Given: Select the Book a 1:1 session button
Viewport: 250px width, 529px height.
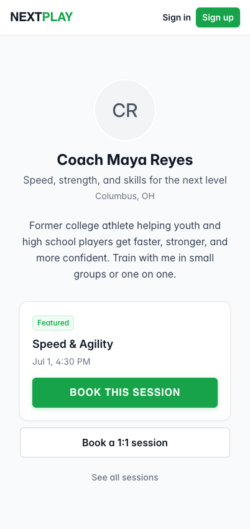Looking at the screenshot, I should (x=125, y=442).
